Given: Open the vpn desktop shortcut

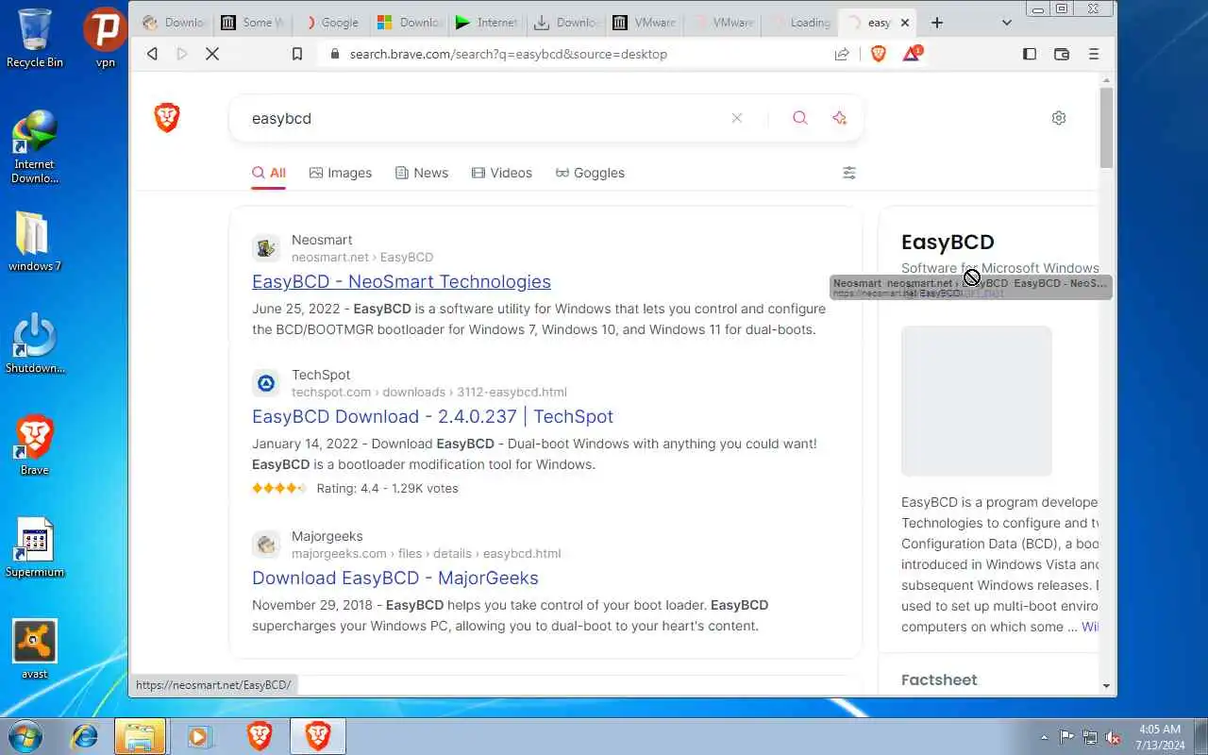Looking at the screenshot, I should 105,38.
